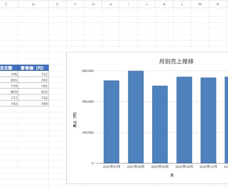Image resolution: width=228 pixels, height=188 pixels.
Task: Select column M header
Action: (x=200, y=4)
